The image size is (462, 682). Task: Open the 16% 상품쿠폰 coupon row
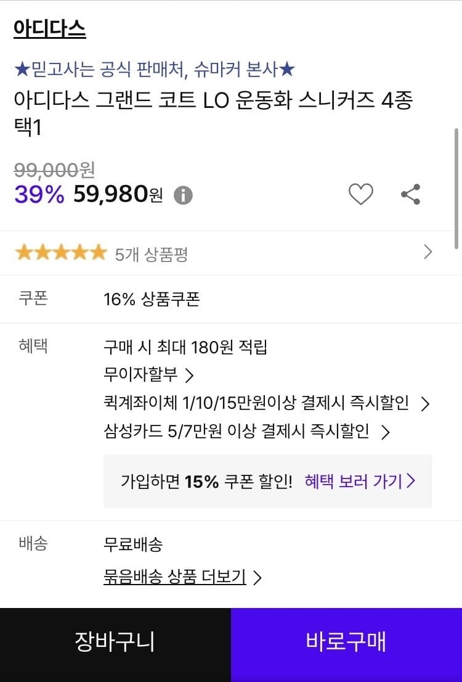(231, 299)
